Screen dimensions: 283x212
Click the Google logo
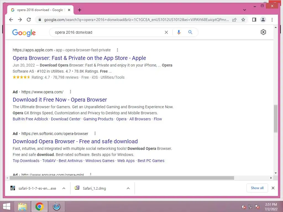[x=24, y=33]
